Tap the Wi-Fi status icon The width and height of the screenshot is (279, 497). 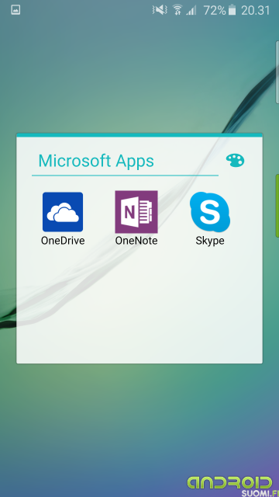pos(177,10)
